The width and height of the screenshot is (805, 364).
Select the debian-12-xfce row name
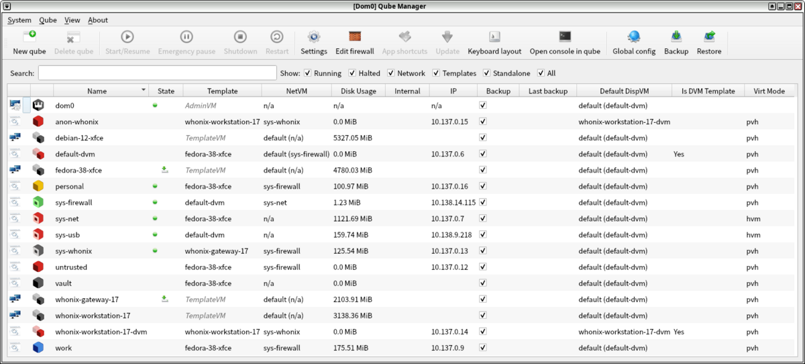click(79, 138)
